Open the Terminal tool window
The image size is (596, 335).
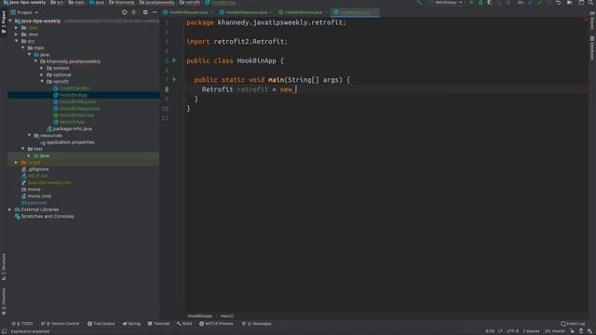(x=158, y=324)
